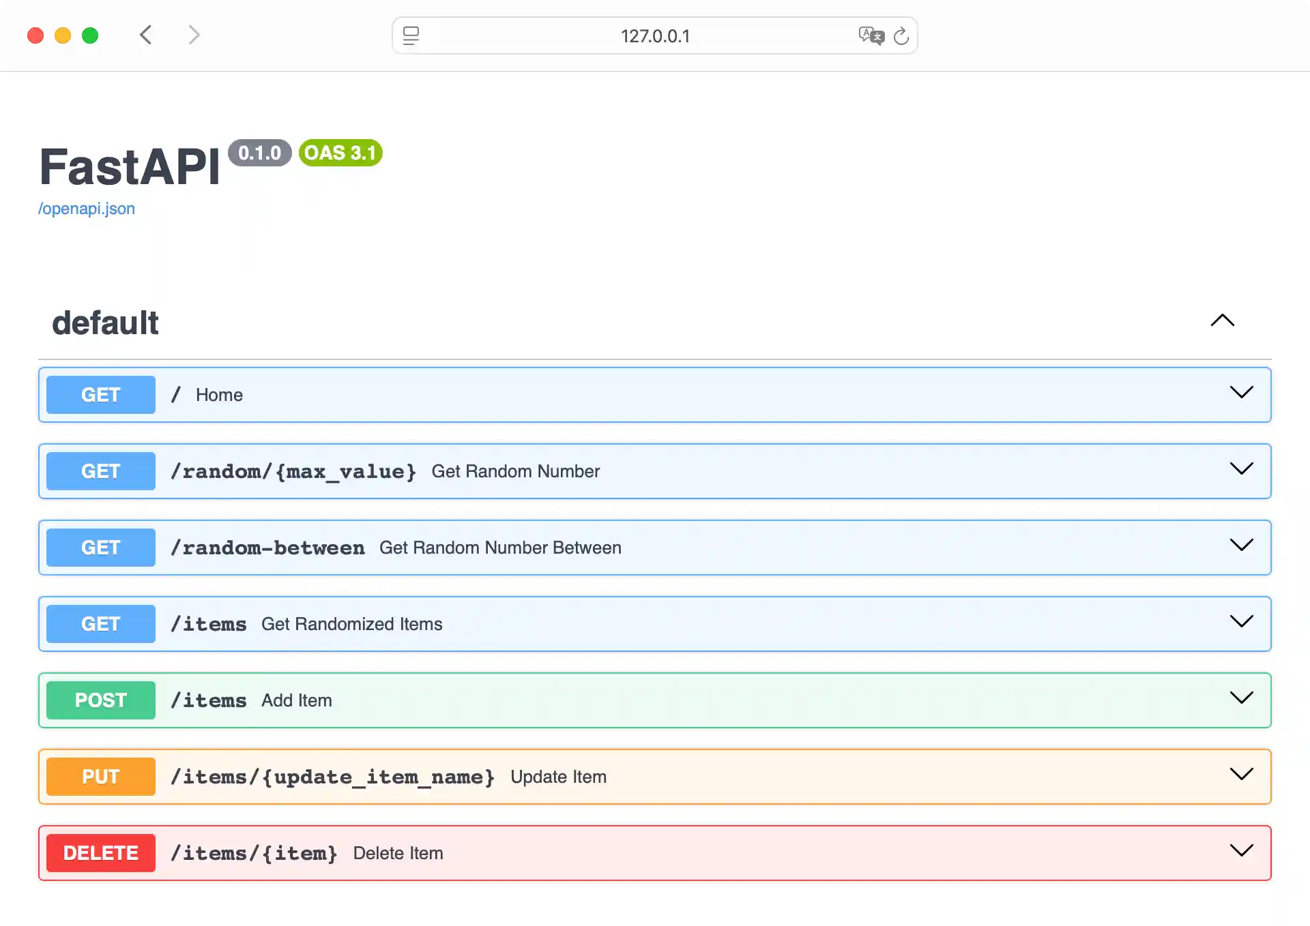Expand the Update Item PUT endpoint
The height and width of the screenshot is (926, 1310).
pyautogui.click(x=1241, y=774)
